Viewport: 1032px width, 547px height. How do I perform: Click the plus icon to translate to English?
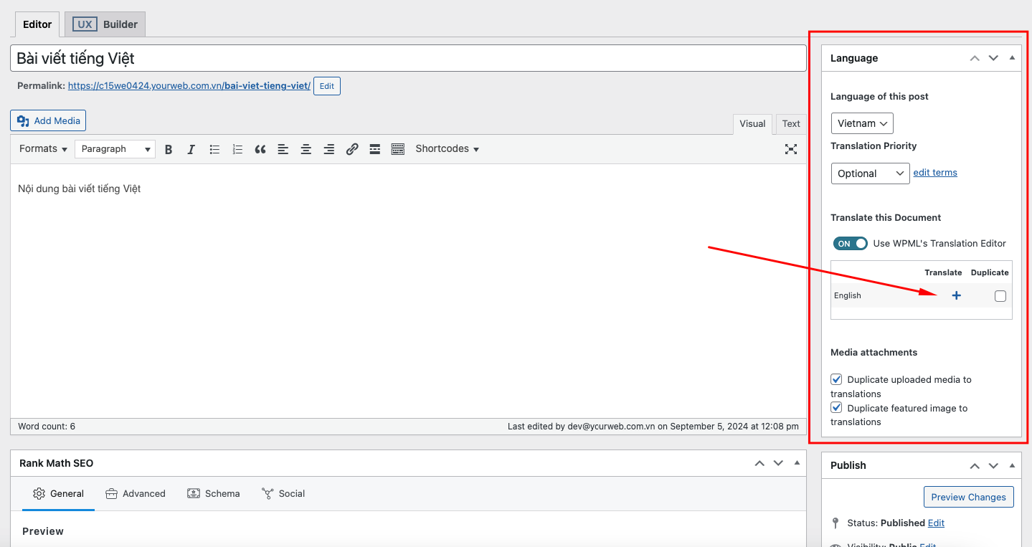[x=956, y=295]
